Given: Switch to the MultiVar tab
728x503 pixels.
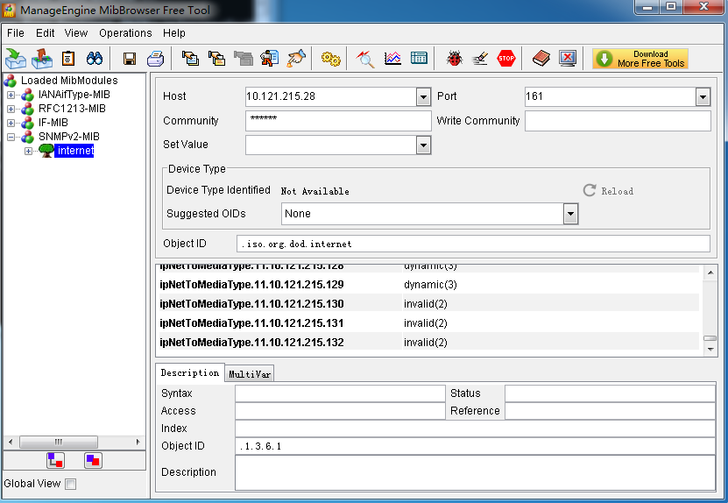Looking at the screenshot, I should (250, 374).
